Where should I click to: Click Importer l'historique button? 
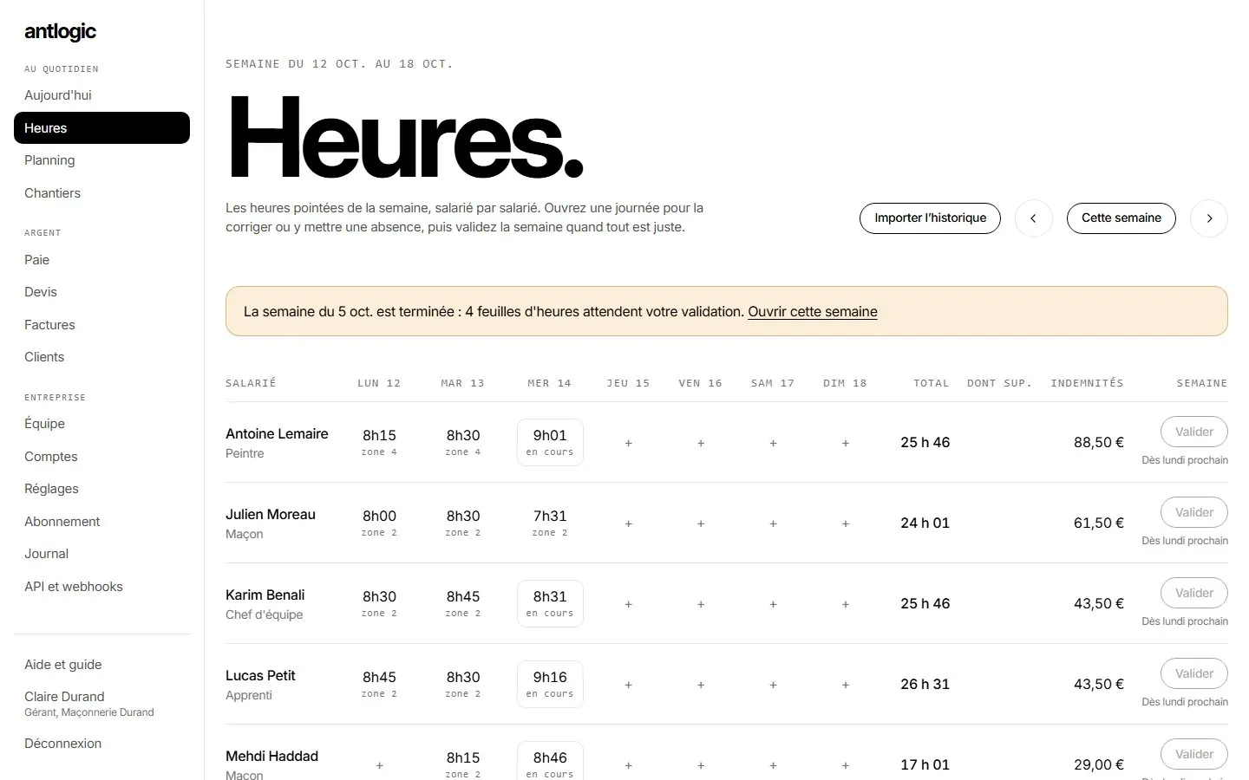(930, 218)
